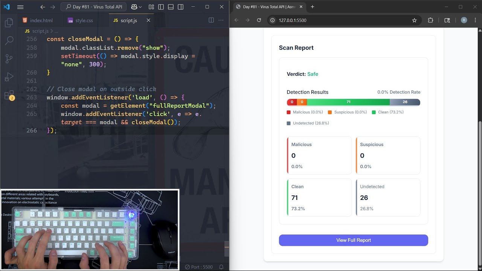Click the Verdict Safe text

click(x=302, y=74)
